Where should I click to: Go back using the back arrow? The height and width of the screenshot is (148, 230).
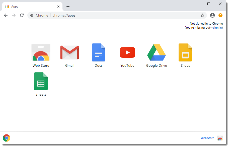6,15
